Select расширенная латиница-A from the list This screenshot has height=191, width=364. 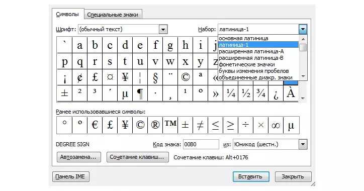click(x=251, y=51)
